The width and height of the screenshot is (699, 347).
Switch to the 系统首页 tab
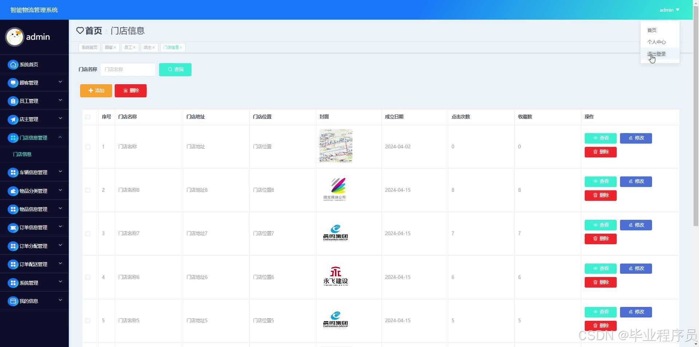click(90, 47)
